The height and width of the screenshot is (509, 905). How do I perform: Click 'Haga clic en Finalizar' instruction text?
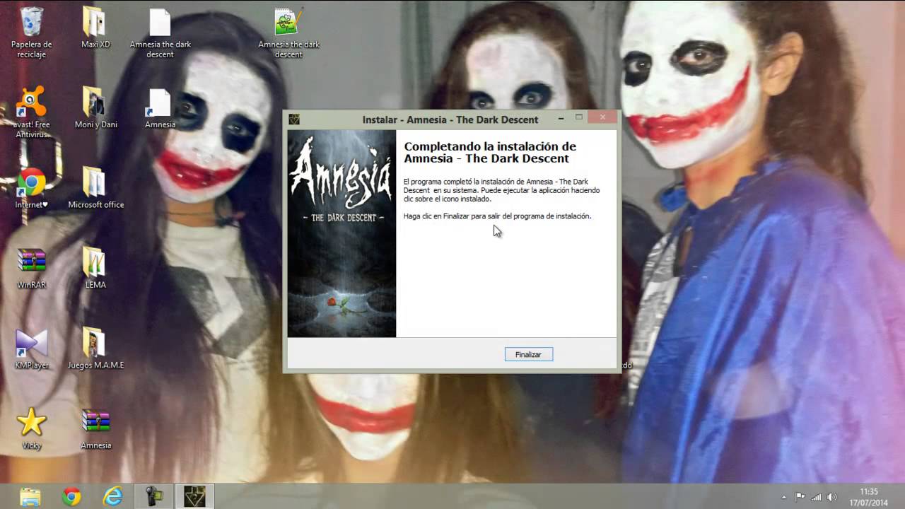pos(497,216)
